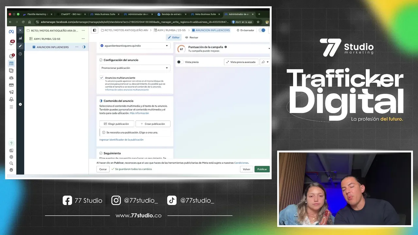Open Más información link

click(139, 113)
